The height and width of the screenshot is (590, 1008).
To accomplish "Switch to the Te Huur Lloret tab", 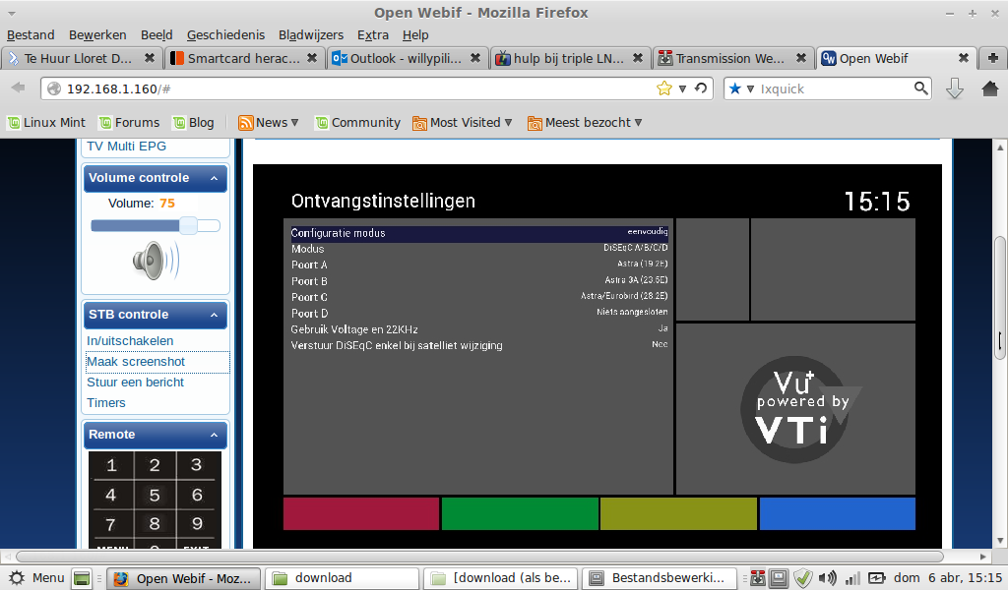I will tap(82, 58).
